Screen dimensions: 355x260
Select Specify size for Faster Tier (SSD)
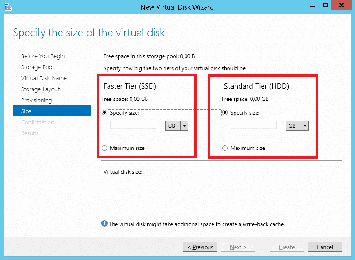[105, 113]
